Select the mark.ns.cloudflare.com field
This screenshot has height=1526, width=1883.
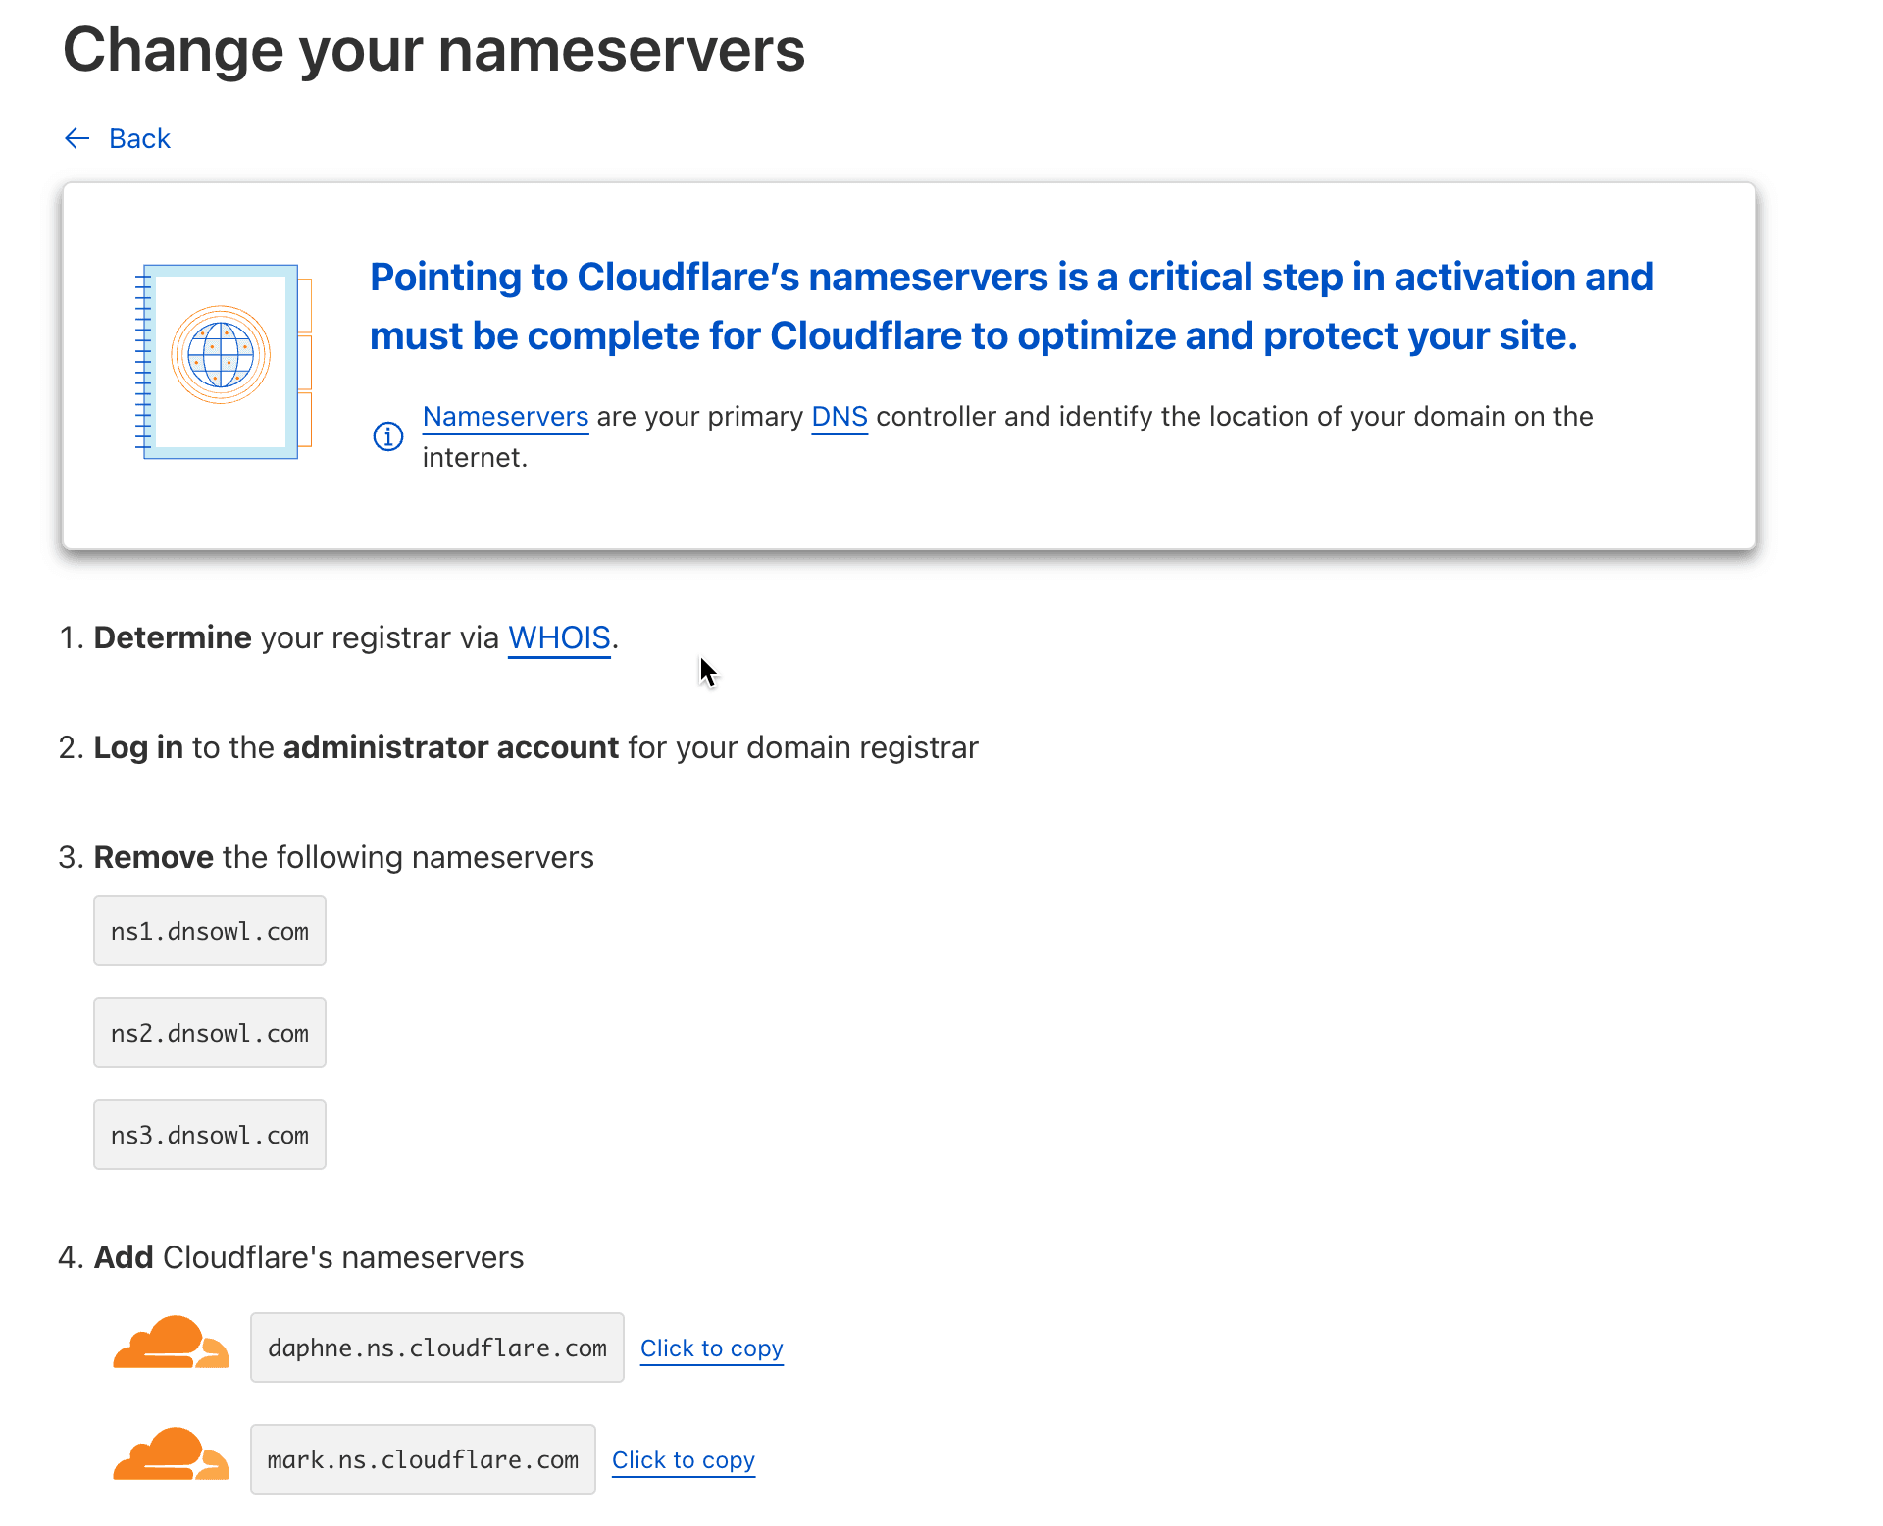(x=423, y=1459)
